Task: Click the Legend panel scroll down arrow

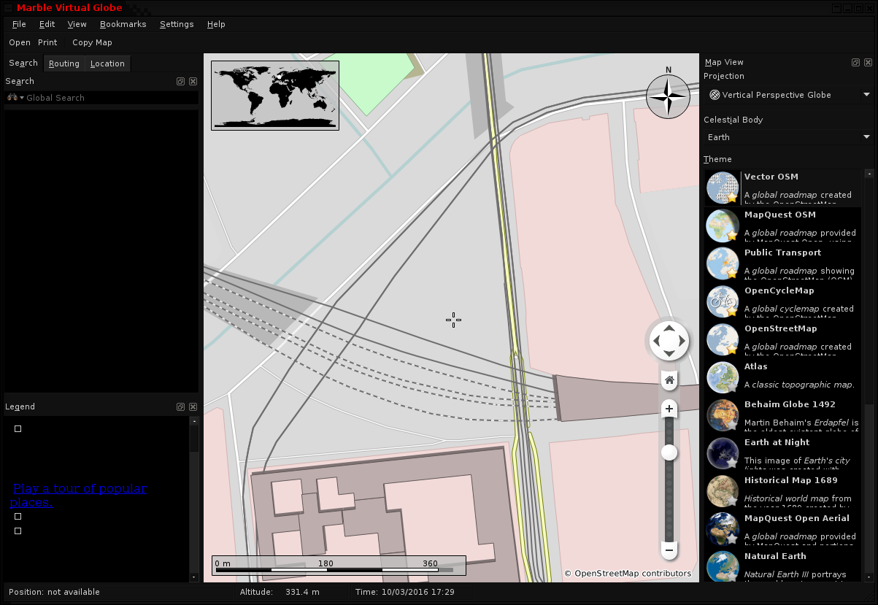Action: [x=194, y=577]
